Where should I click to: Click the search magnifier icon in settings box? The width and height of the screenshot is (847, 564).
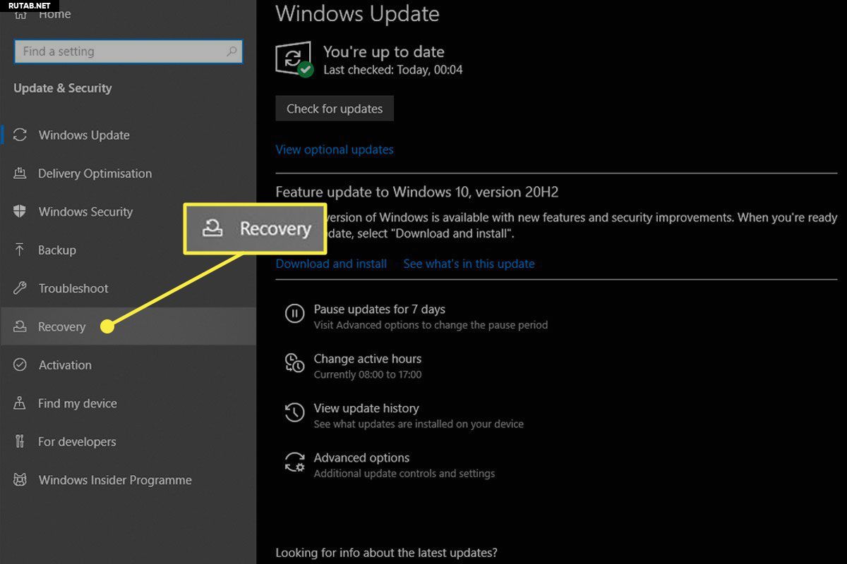coord(231,51)
